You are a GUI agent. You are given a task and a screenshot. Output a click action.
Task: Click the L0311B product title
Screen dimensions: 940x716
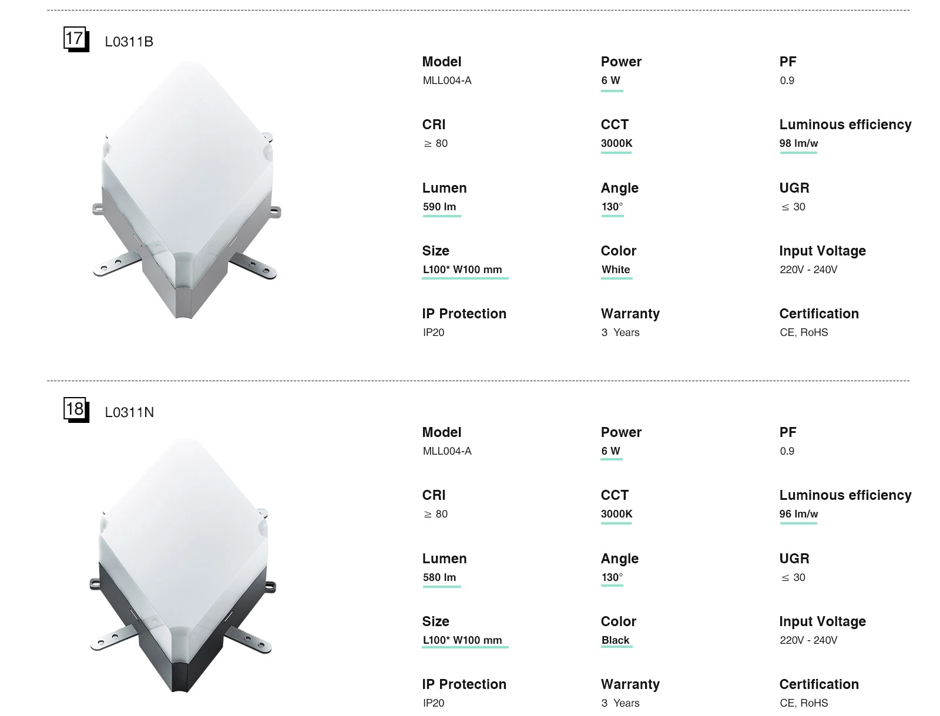coord(129,42)
